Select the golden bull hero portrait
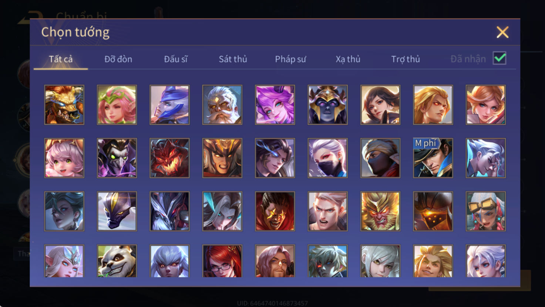 [x=64, y=105]
